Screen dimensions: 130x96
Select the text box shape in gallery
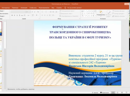[83, 11]
